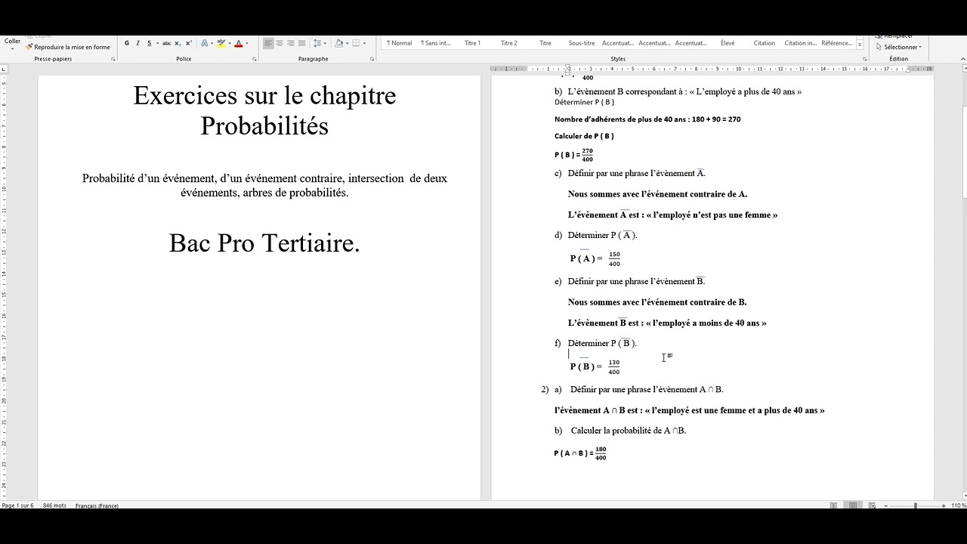Expand borders dropdown arrow
The width and height of the screenshot is (967, 544).
[364, 43]
